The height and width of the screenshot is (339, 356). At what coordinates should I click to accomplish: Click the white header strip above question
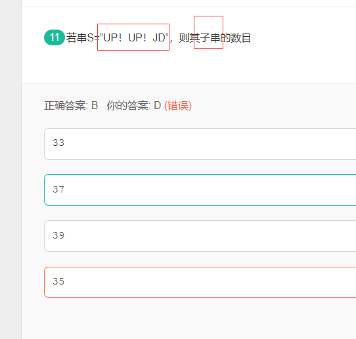189,3
